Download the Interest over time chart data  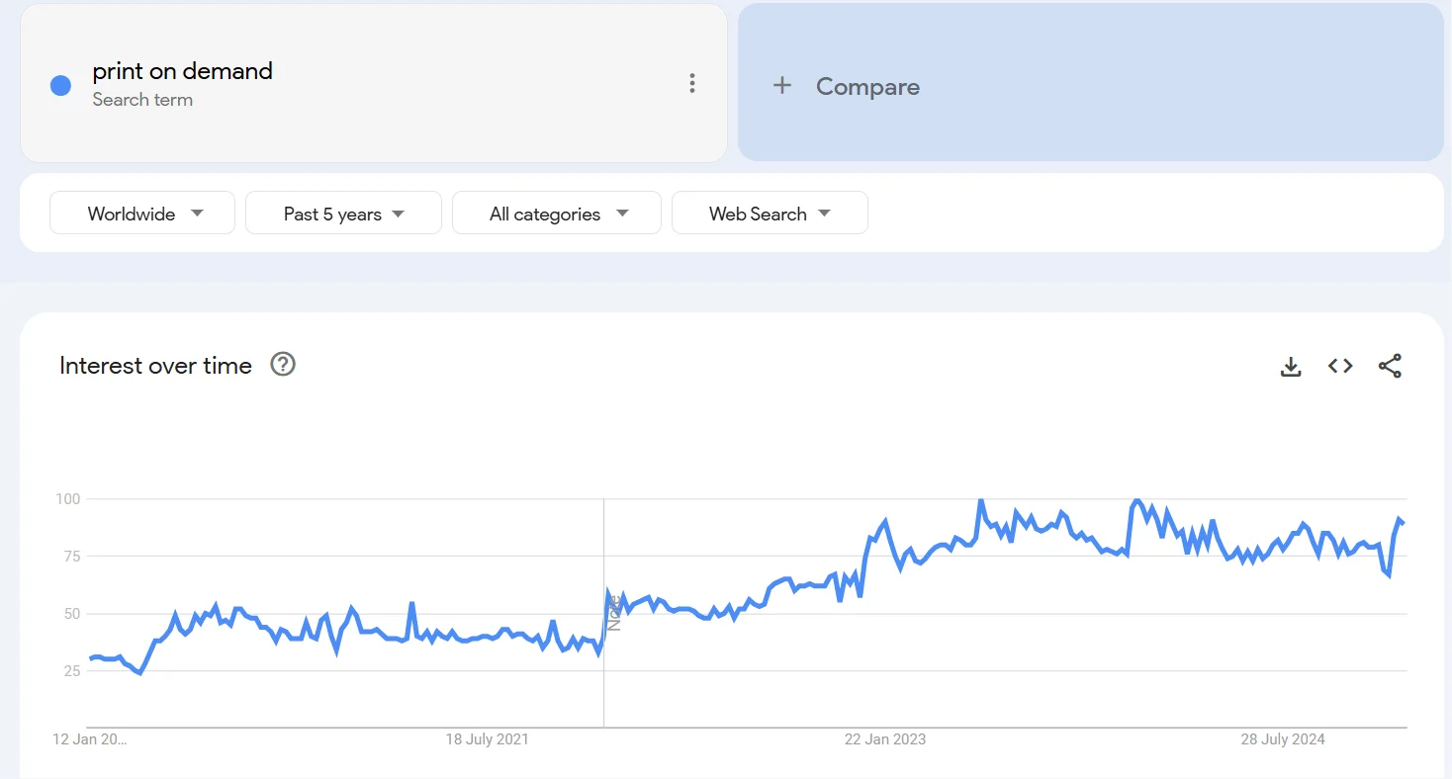[x=1291, y=367]
